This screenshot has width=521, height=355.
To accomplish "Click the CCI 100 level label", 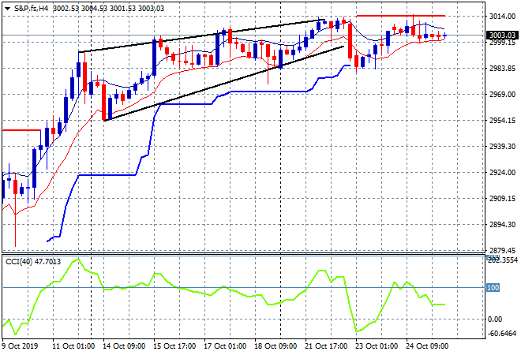I will [x=493, y=288].
